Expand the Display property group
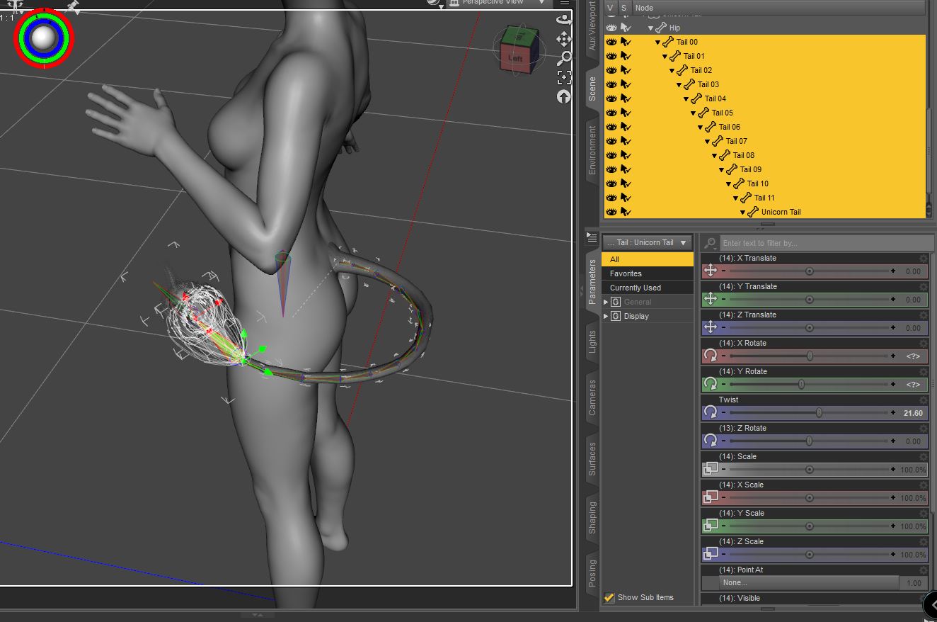 tap(606, 316)
